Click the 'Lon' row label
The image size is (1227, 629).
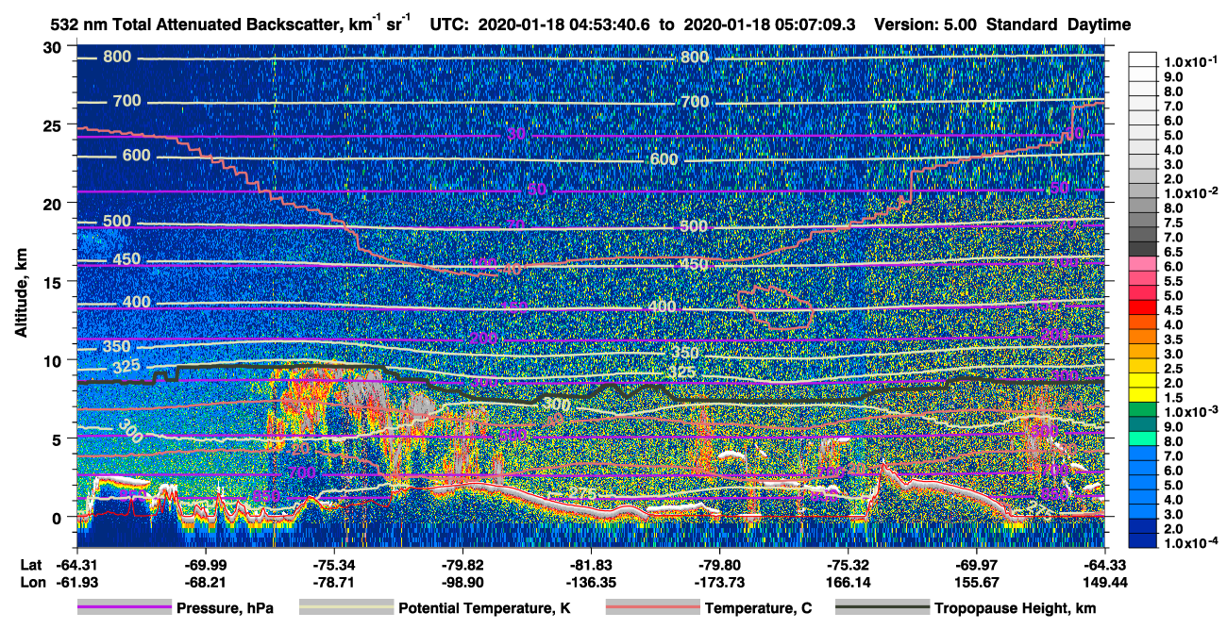pos(31,583)
